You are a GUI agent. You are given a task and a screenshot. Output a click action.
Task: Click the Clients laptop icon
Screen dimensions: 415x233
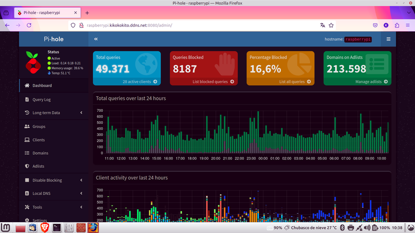(x=27, y=140)
